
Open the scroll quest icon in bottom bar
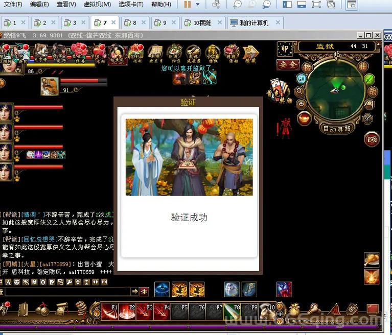click(62, 309)
